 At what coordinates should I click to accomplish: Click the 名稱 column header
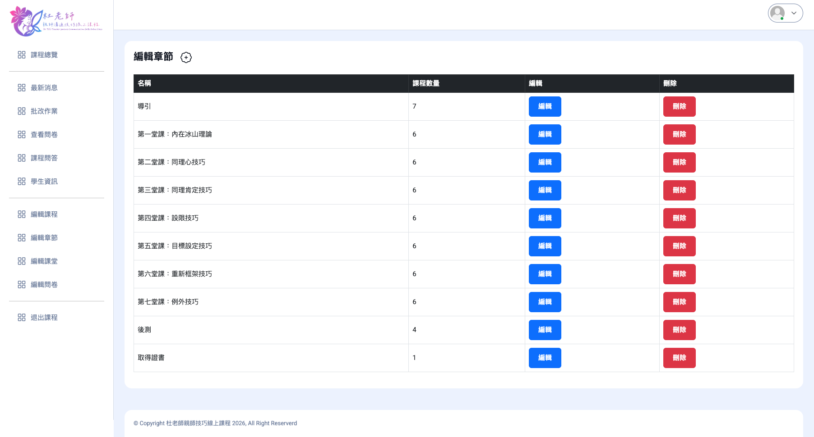click(x=144, y=83)
